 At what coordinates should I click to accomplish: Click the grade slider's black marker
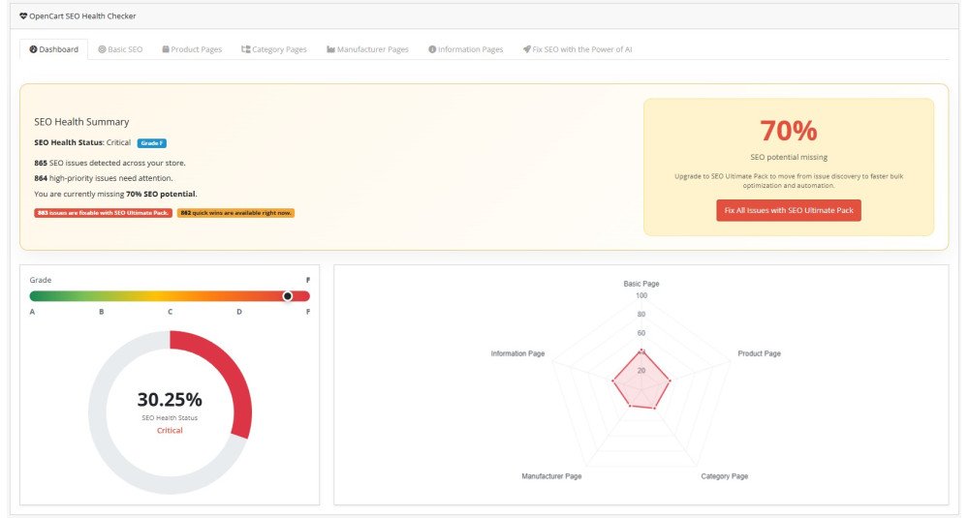pyautogui.click(x=288, y=296)
